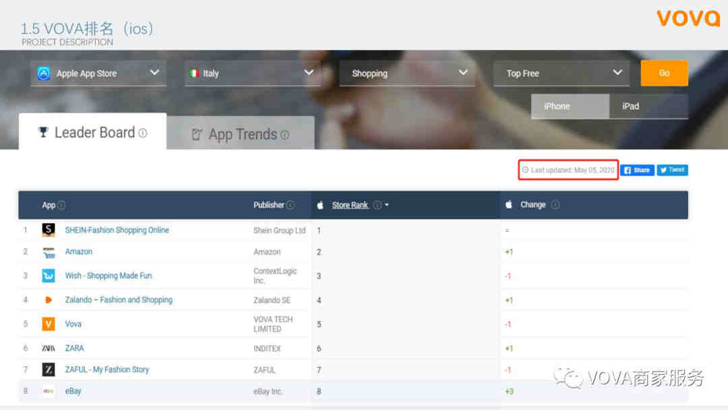This screenshot has width=728, height=410.
Task: Click the info icon next to Publisher header
Action: 290,205
